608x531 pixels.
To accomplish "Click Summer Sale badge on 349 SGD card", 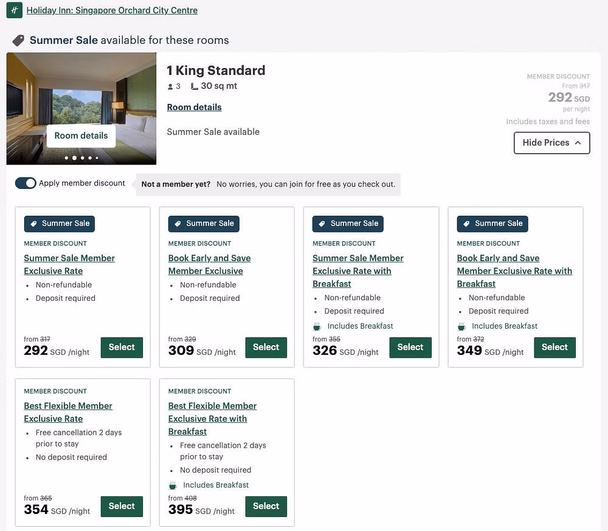I will point(492,224).
